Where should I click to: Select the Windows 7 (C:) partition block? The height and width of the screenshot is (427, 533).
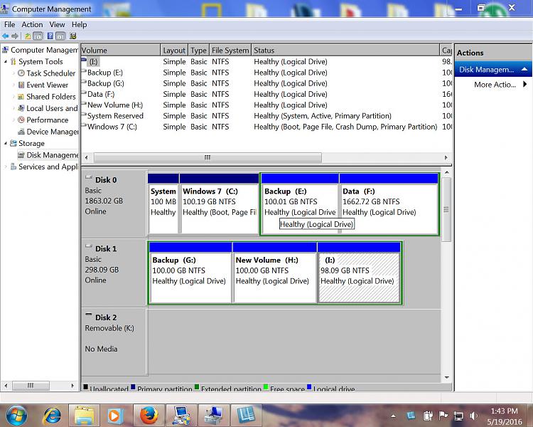(x=220, y=204)
